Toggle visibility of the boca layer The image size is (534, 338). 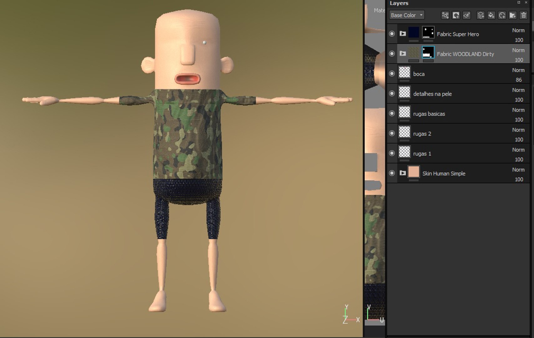pos(392,74)
